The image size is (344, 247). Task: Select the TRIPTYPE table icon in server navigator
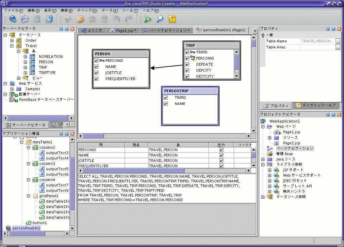tap(32, 73)
